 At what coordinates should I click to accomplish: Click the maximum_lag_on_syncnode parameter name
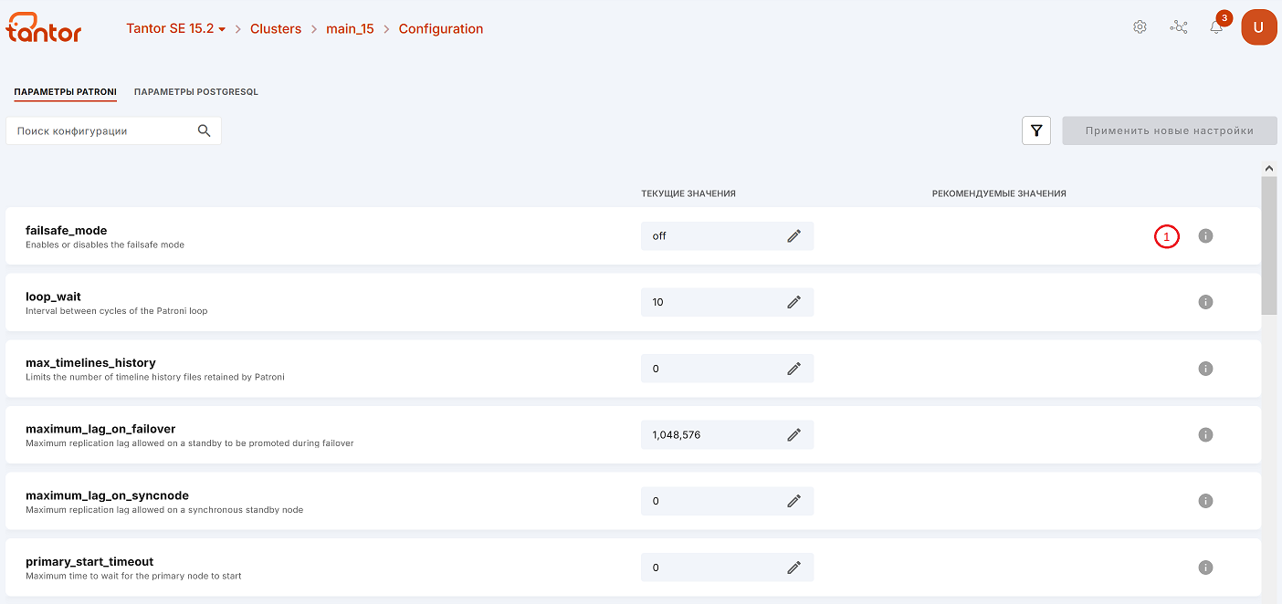pyautogui.click(x=107, y=495)
